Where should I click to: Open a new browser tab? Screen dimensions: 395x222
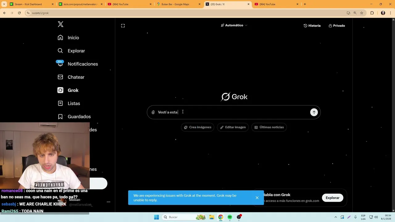coord(305,4)
